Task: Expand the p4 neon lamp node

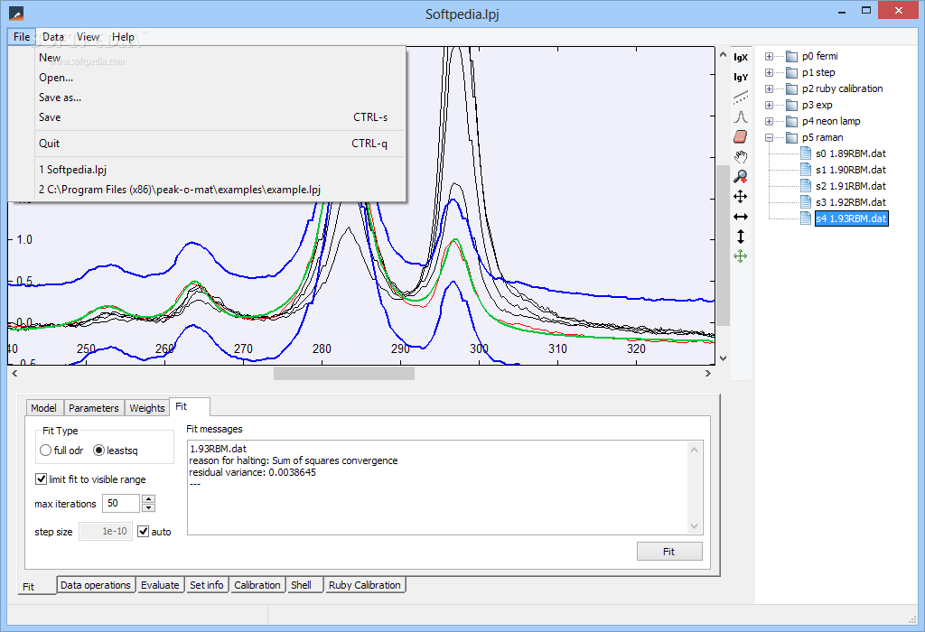Action: 770,122
